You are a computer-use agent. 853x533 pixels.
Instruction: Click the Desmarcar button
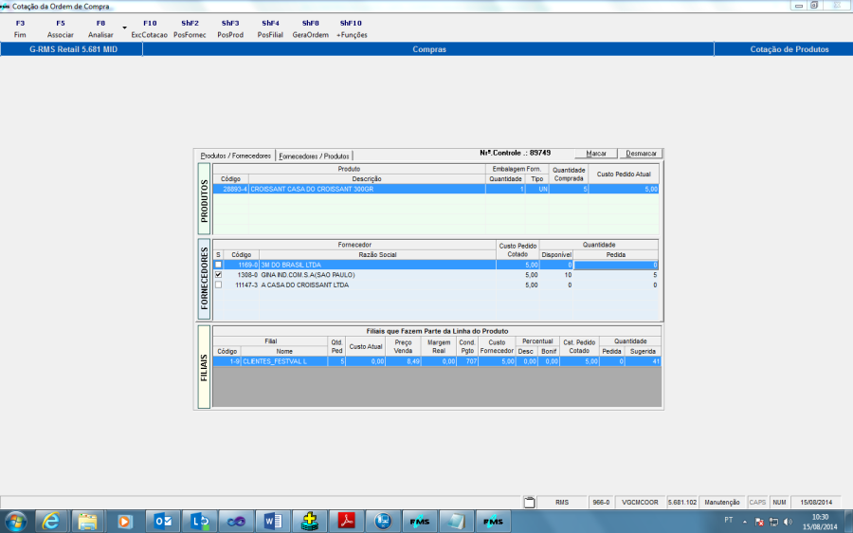(641, 154)
